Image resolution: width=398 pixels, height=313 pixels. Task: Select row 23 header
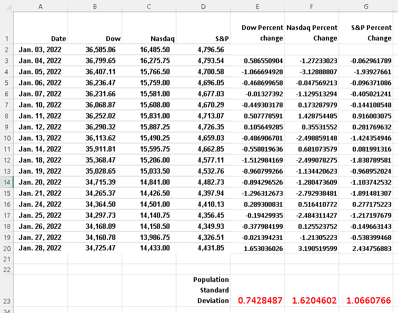click(7, 290)
